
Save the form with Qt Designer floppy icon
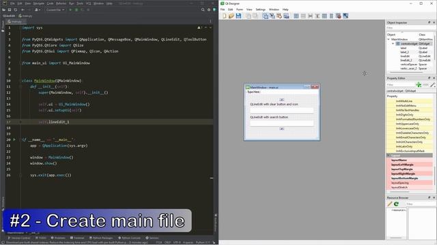coord(238,16)
